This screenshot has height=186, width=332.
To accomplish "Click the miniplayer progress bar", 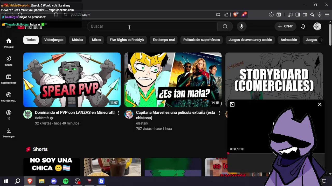I will (276, 153).
